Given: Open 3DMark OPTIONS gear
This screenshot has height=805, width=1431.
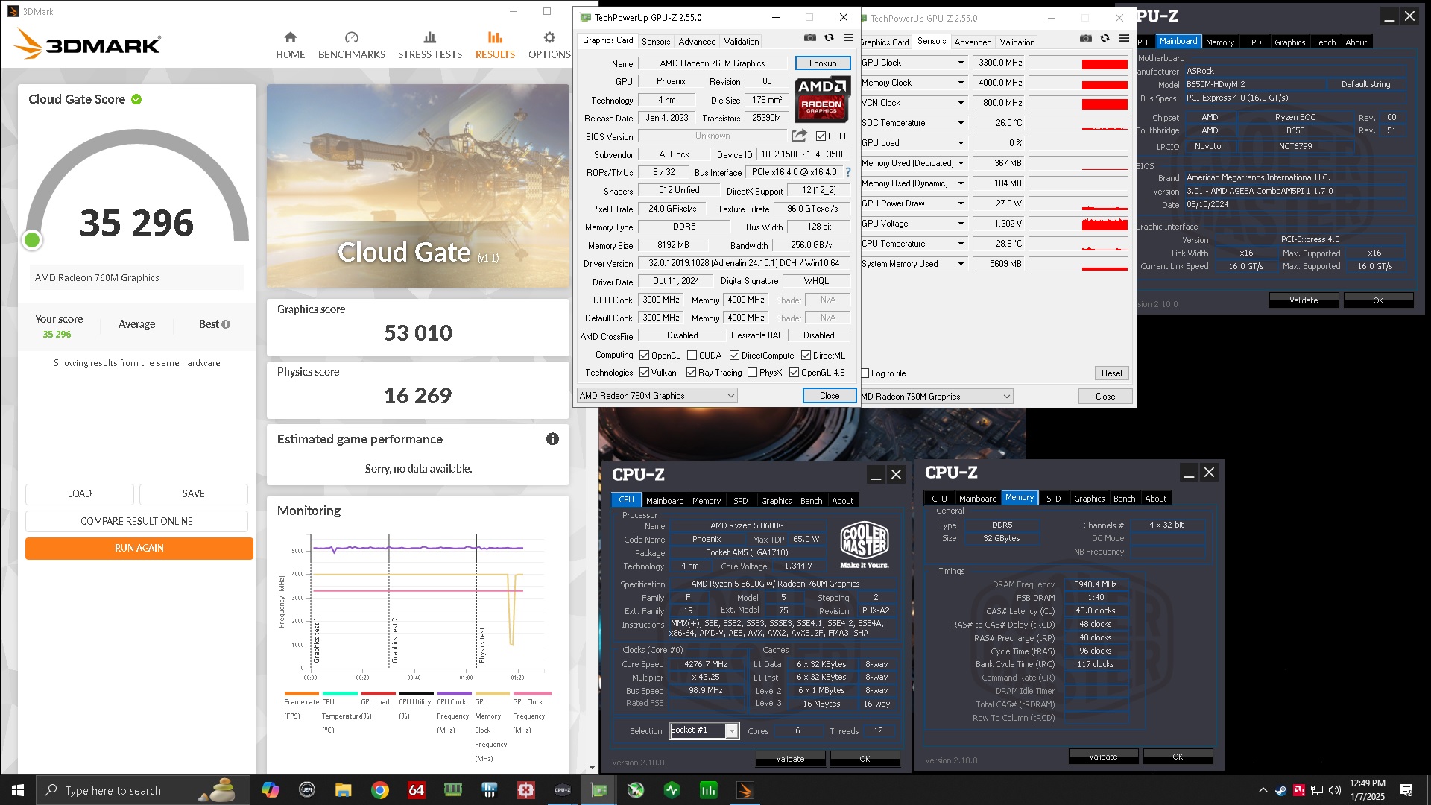Looking at the screenshot, I should pyautogui.click(x=549, y=45).
